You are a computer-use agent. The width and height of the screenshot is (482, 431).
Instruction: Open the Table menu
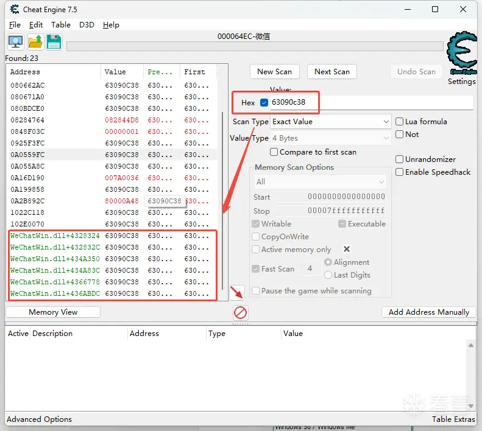click(x=61, y=25)
